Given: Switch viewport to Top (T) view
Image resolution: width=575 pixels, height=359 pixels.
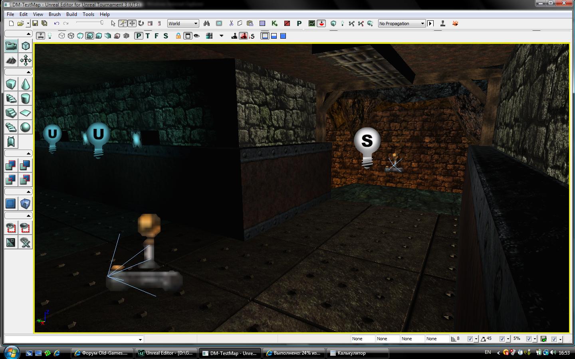Looking at the screenshot, I should click(x=148, y=36).
